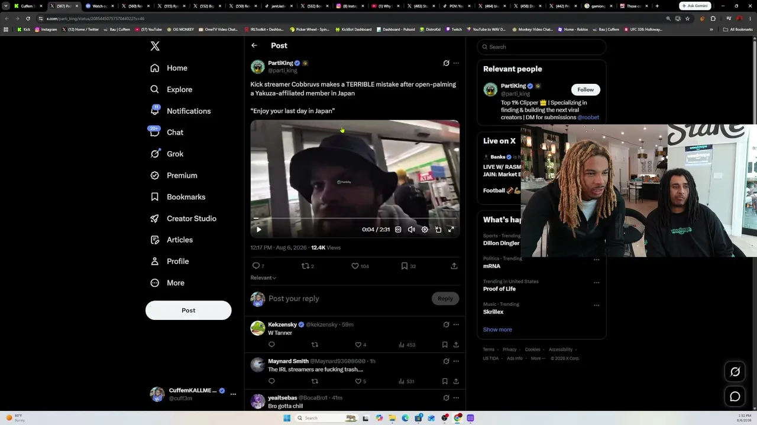Open the Grok floating button at bottom right

[735, 371]
